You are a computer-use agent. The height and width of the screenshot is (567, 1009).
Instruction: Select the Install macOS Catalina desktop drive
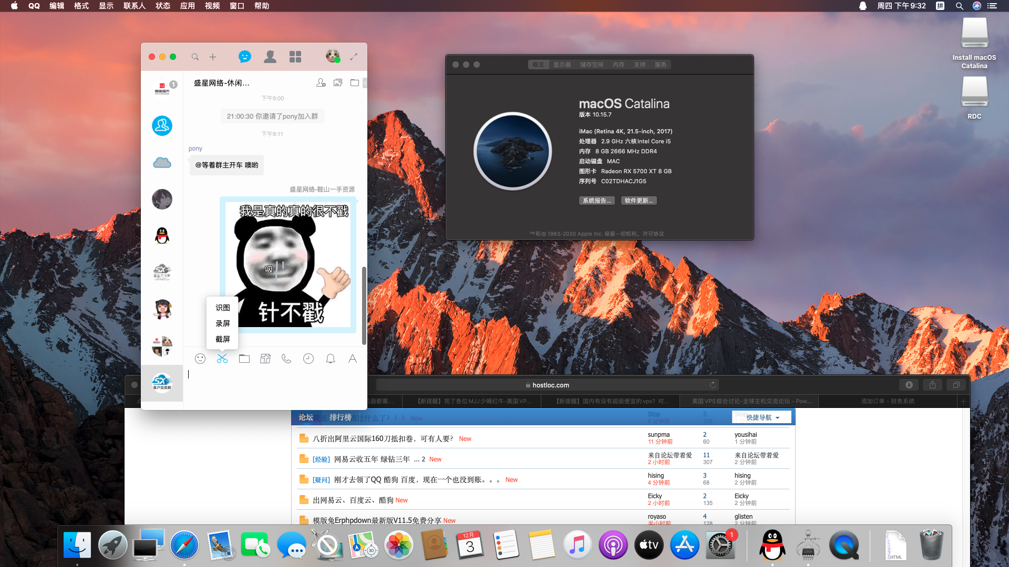pyautogui.click(x=974, y=43)
